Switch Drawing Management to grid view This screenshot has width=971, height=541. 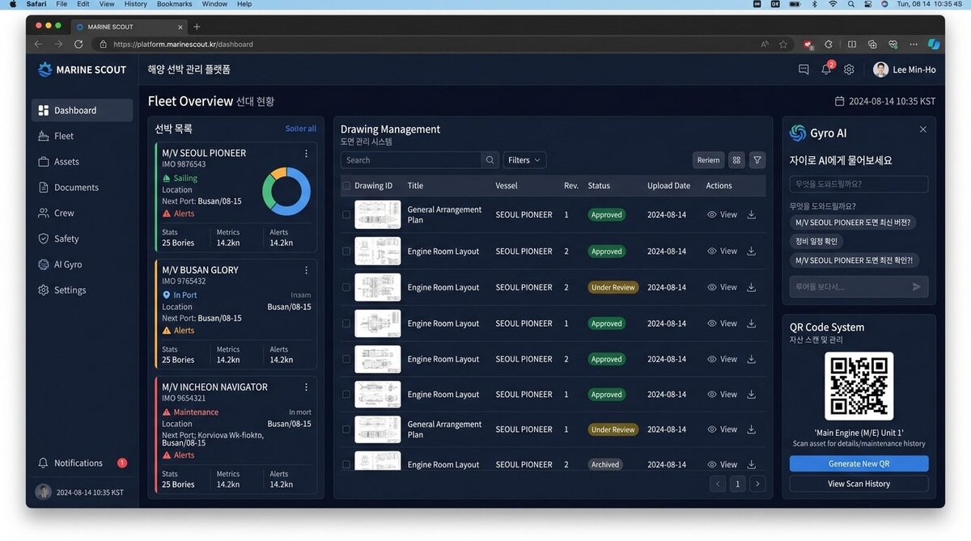[736, 160]
